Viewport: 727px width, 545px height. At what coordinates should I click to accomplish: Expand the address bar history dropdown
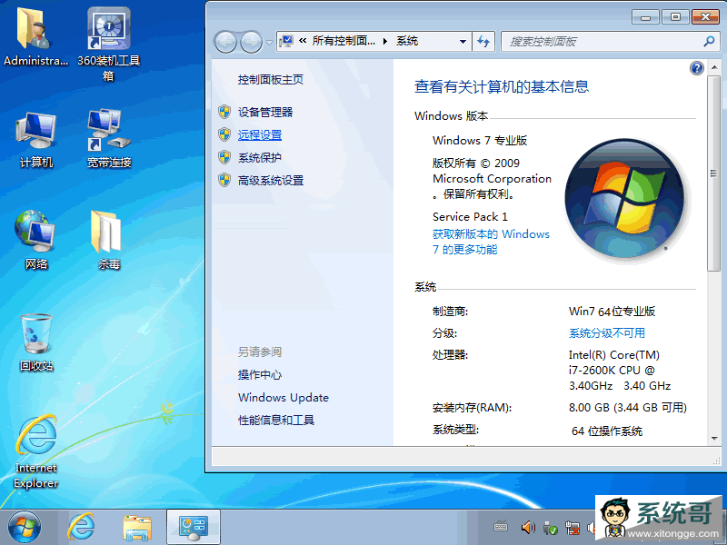click(x=463, y=41)
